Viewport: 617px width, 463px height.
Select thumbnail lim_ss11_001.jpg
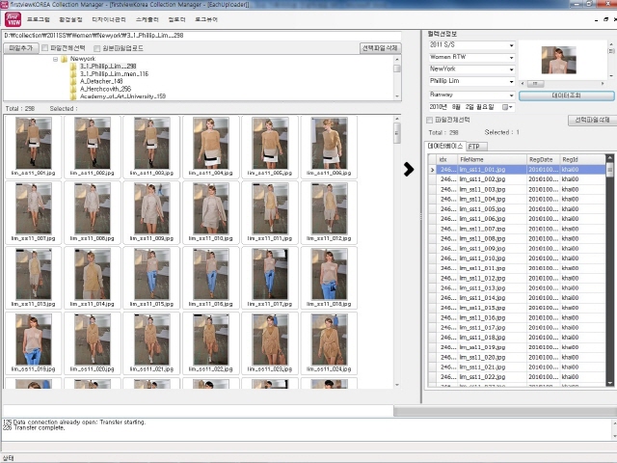point(34,147)
